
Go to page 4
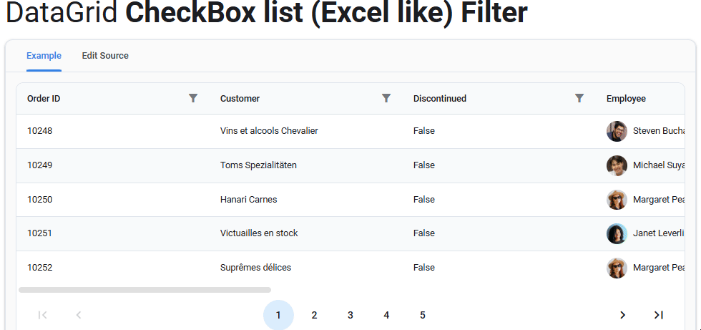click(x=386, y=315)
